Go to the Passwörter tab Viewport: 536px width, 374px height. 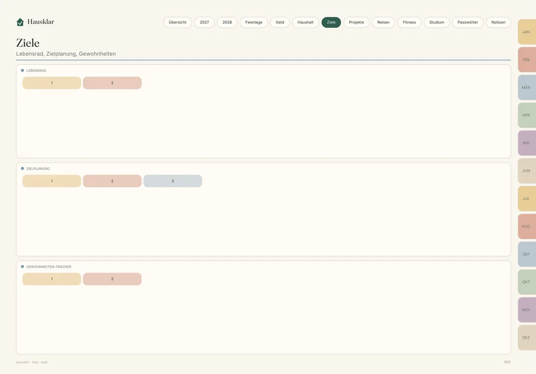467,22
